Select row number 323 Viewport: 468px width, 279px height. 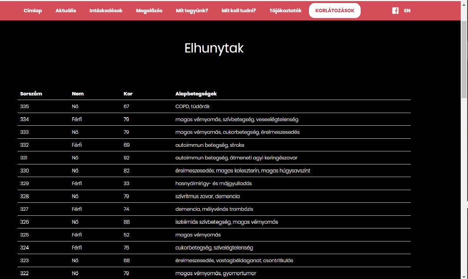pyautogui.click(x=25, y=261)
